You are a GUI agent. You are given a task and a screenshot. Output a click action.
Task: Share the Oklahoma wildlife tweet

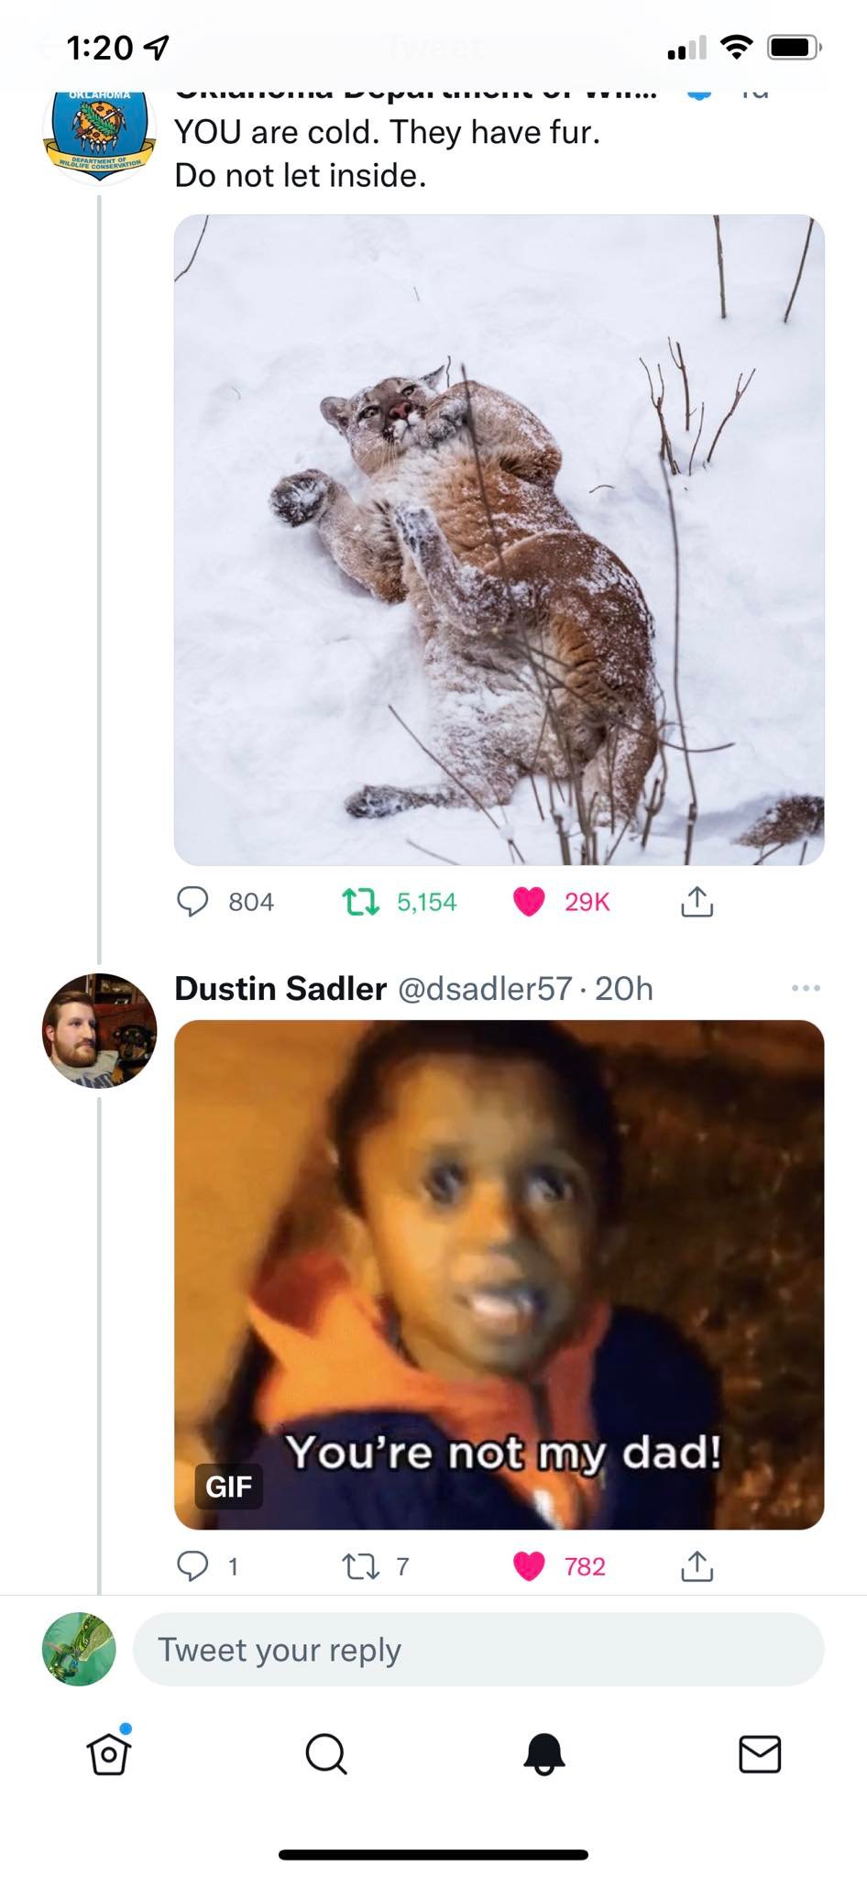(x=697, y=902)
